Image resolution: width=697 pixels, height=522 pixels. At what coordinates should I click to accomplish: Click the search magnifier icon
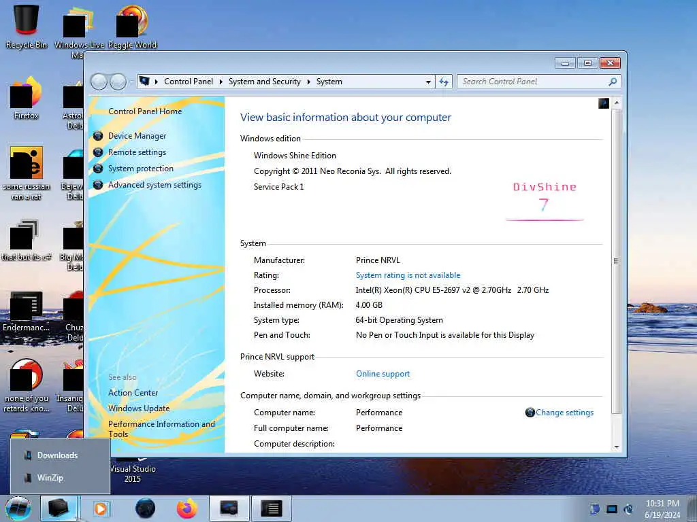[613, 82]
